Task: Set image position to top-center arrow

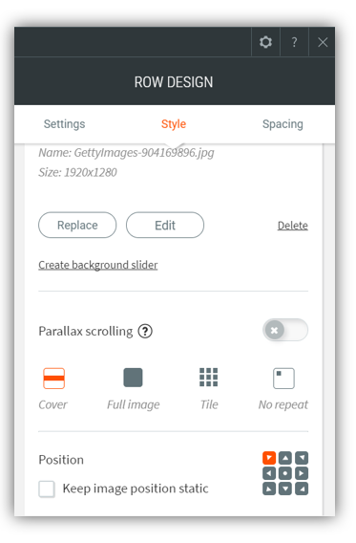Action: click(286, 460)
